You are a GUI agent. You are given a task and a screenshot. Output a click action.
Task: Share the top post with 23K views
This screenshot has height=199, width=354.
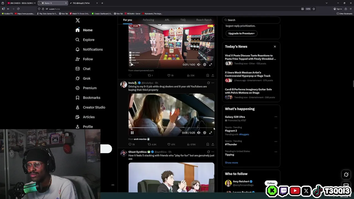coord(213,75)
